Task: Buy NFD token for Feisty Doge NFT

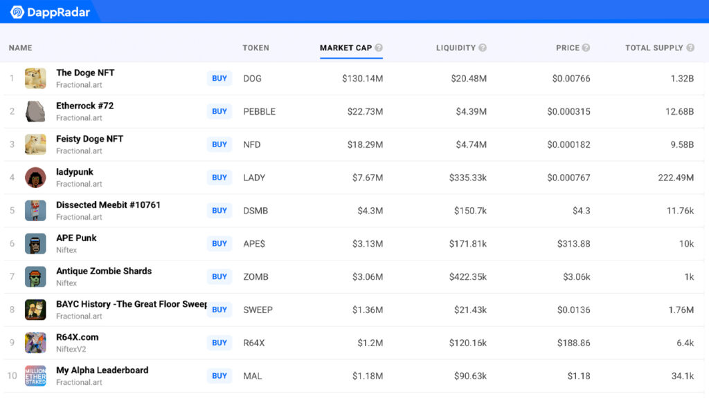Action: pos(219,144)
